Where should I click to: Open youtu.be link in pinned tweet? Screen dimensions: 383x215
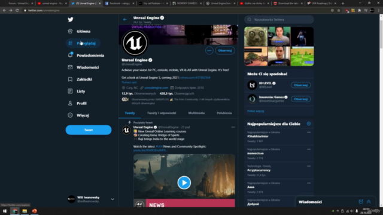[150, 150]
